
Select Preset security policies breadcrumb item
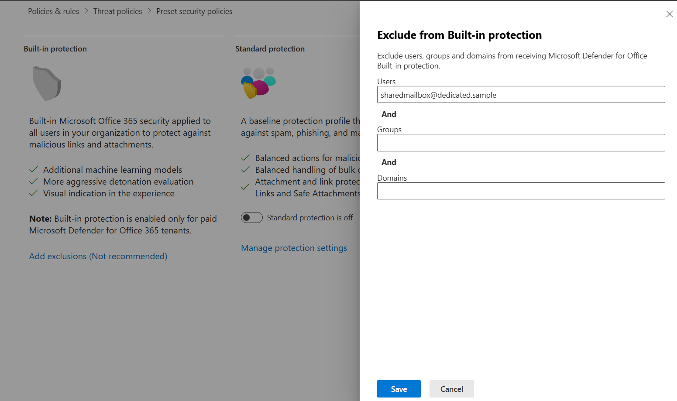coord(194,11)
